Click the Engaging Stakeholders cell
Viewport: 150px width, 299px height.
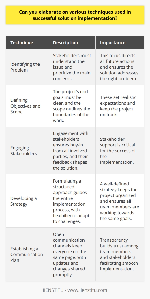click(27, 151)
